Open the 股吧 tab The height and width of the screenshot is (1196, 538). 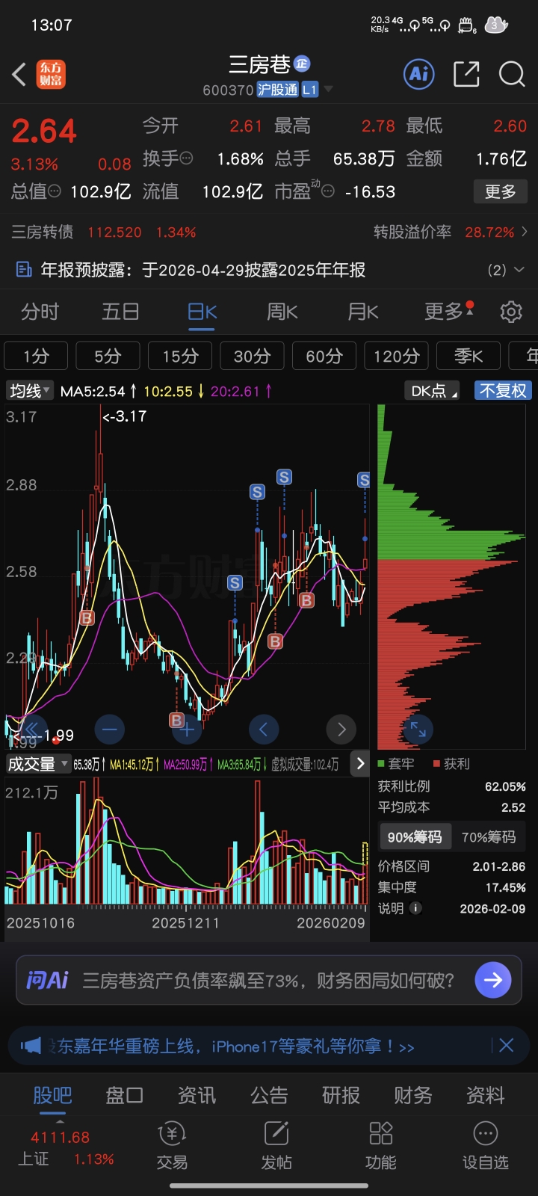(52, 1095)
